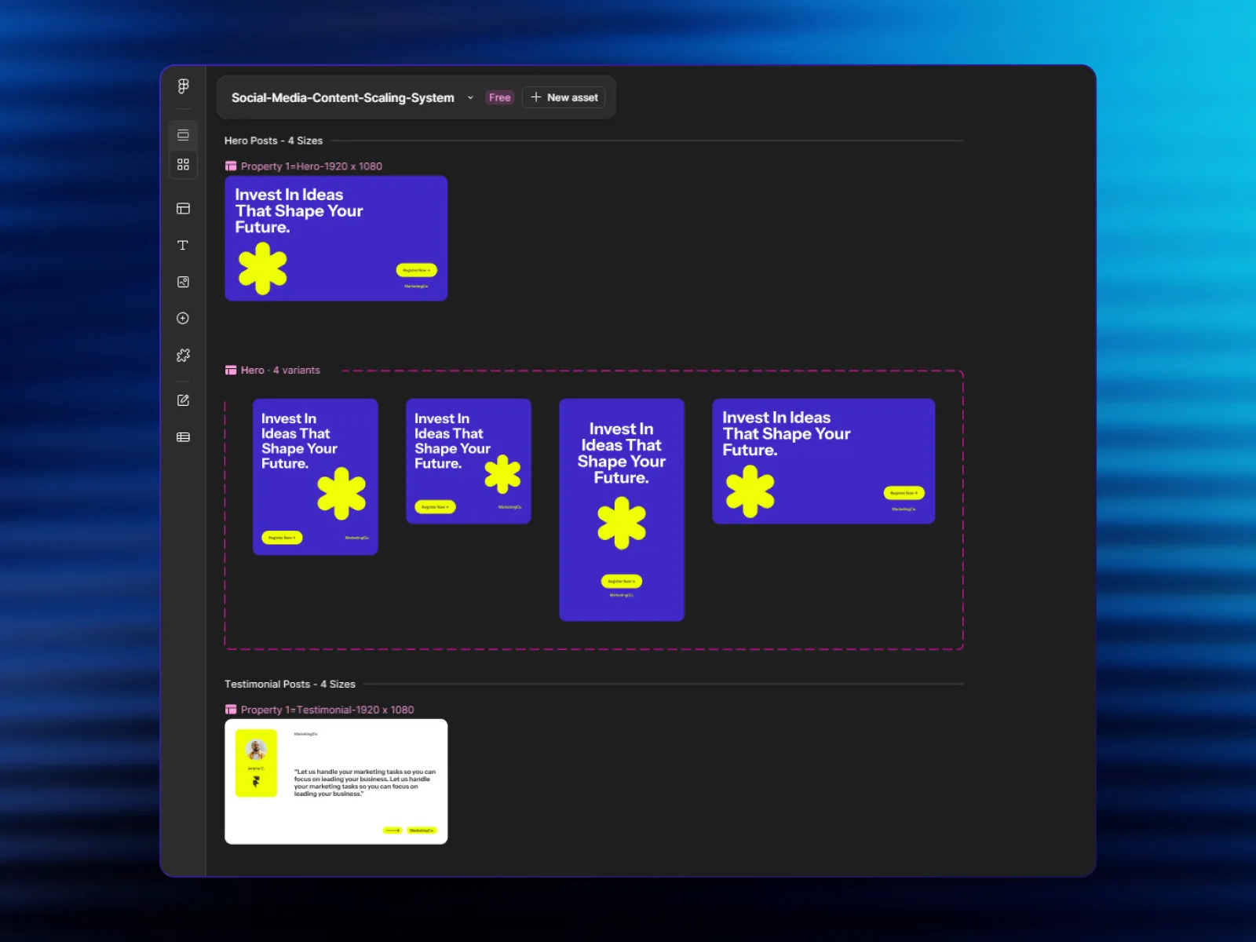Click the yellow avatar card in the Testimonial thumbnail

[x=256, y=763]
